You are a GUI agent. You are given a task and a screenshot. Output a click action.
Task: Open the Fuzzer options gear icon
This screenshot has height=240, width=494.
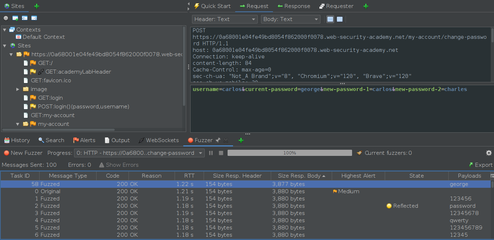pyautogui.click(x=489, y=153)
